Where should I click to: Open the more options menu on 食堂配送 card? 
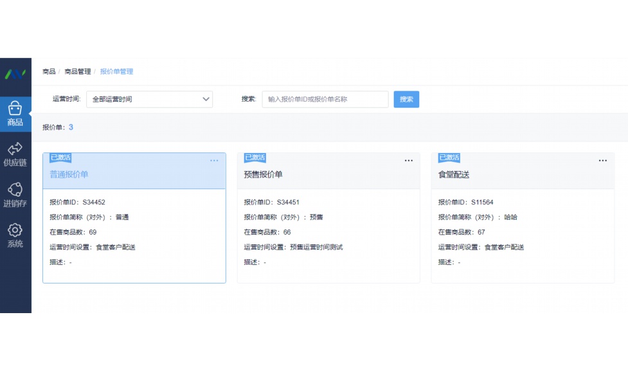(603, 161)
